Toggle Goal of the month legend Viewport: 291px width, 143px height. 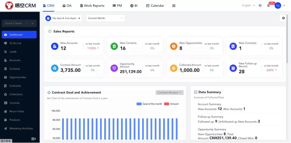tap(149, 104)
